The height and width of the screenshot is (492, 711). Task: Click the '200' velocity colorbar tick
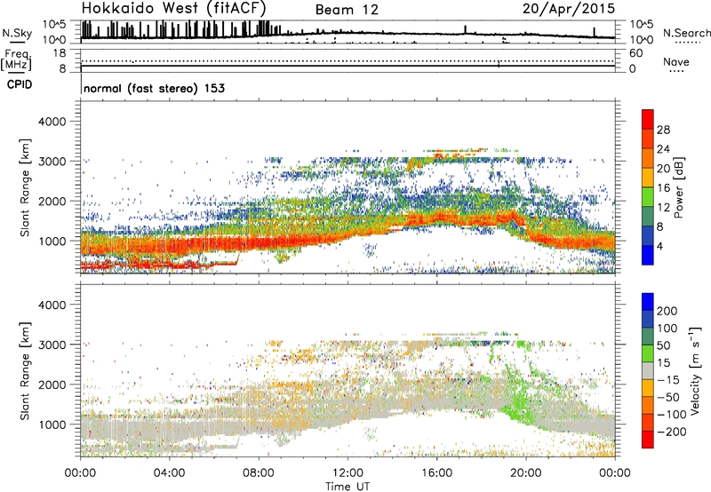click(x=667, y=311)
